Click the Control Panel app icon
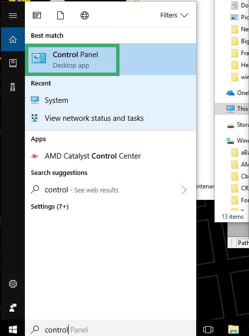 [39, 58]
